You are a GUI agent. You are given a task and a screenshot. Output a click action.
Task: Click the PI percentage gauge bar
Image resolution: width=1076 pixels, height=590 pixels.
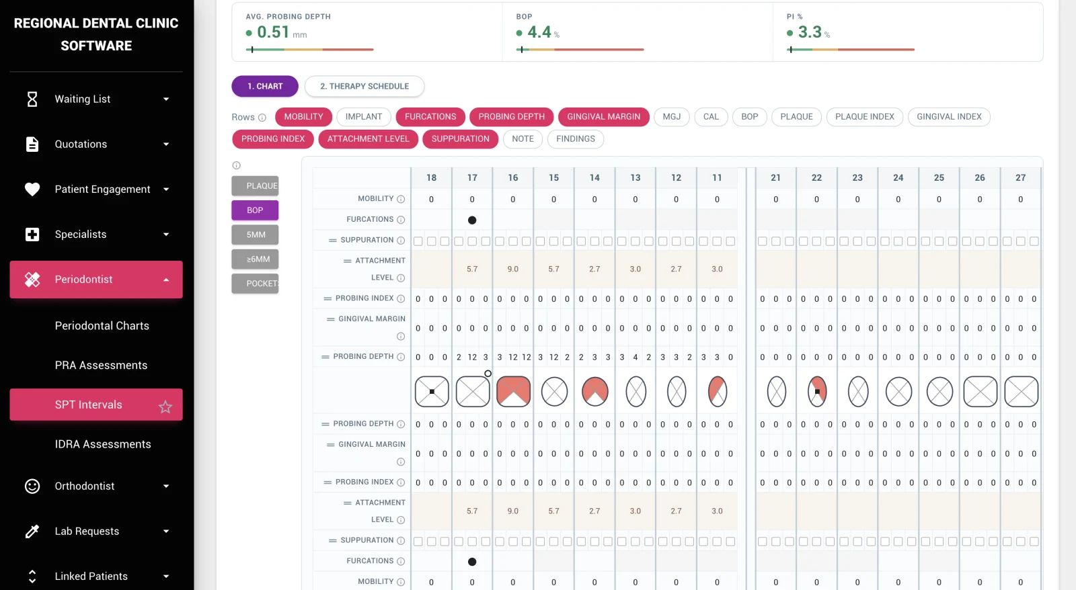tap(851, 50)
